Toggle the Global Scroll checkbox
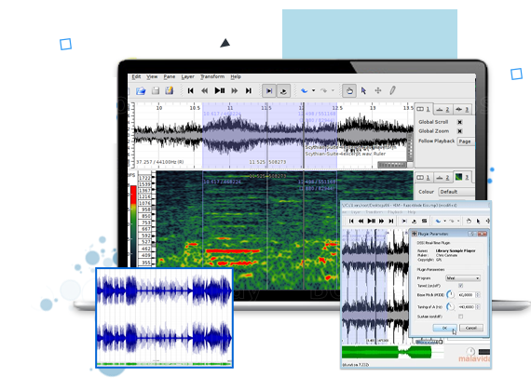This screenshot has width=531, height=391. (460, 122)
